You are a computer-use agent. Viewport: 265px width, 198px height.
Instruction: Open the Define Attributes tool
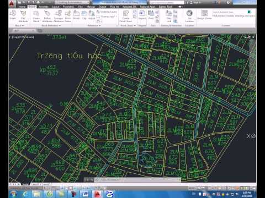(47, 16)
